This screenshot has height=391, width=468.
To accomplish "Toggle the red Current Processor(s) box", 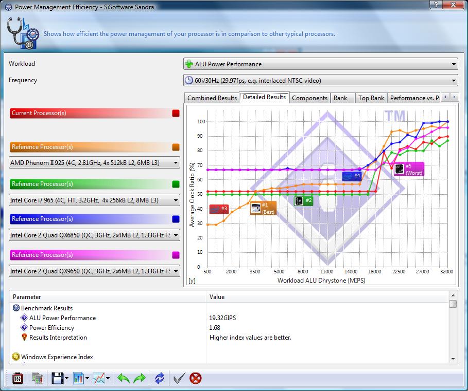I will (x=176, y=113).
